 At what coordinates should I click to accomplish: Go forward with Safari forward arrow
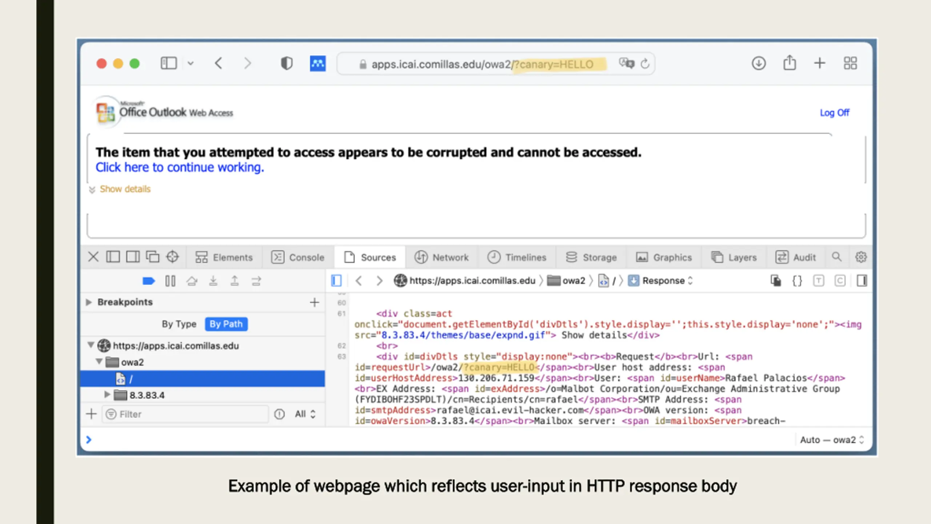247,63
